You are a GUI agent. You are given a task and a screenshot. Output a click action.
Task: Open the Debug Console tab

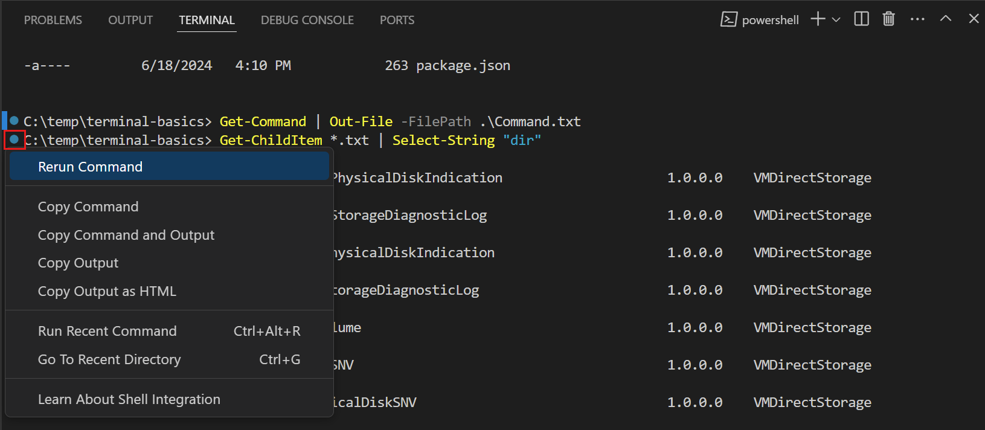pos(307,20)
